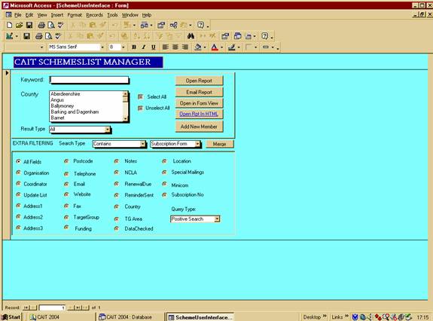Click the Special Effect icon

click(x=266, y=47)
